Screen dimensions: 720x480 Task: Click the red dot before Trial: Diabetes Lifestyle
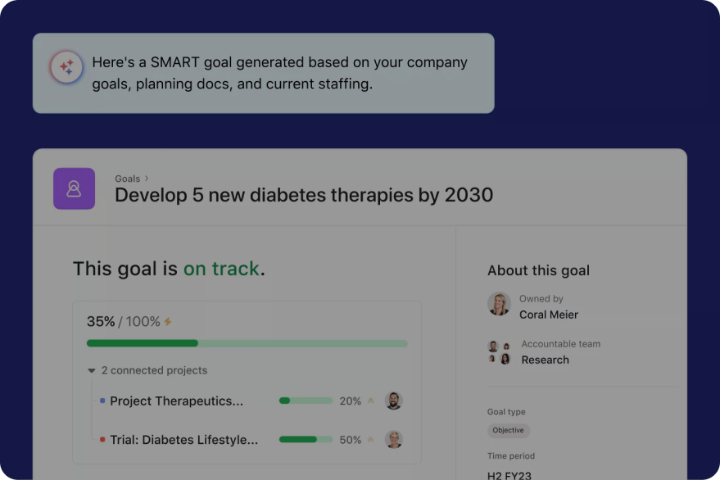pyautogui.click(x=102, y=440)
